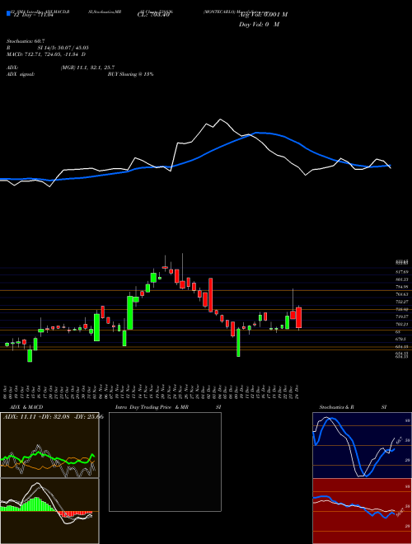Click the '(MGR) 11.1, 32.1, 25.7' ADX values
This screenshot has width=412, height=544.
point(87,68)
